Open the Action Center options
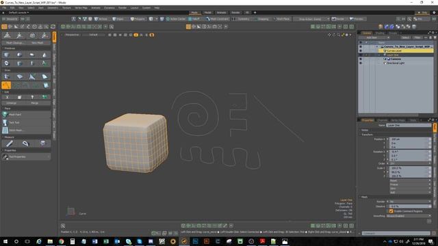 pos(176,19)
